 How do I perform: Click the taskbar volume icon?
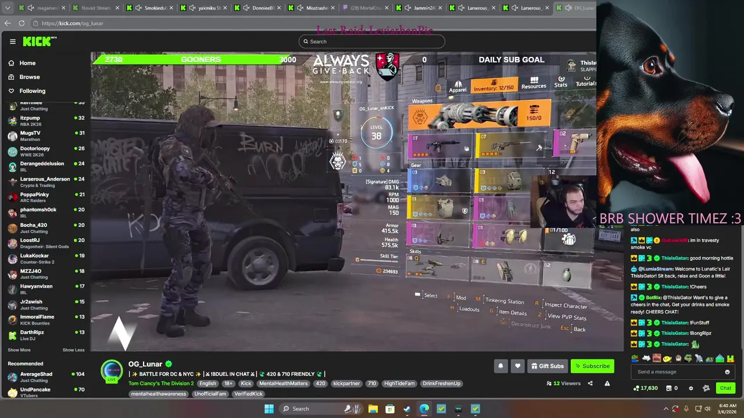click(709, 409)
